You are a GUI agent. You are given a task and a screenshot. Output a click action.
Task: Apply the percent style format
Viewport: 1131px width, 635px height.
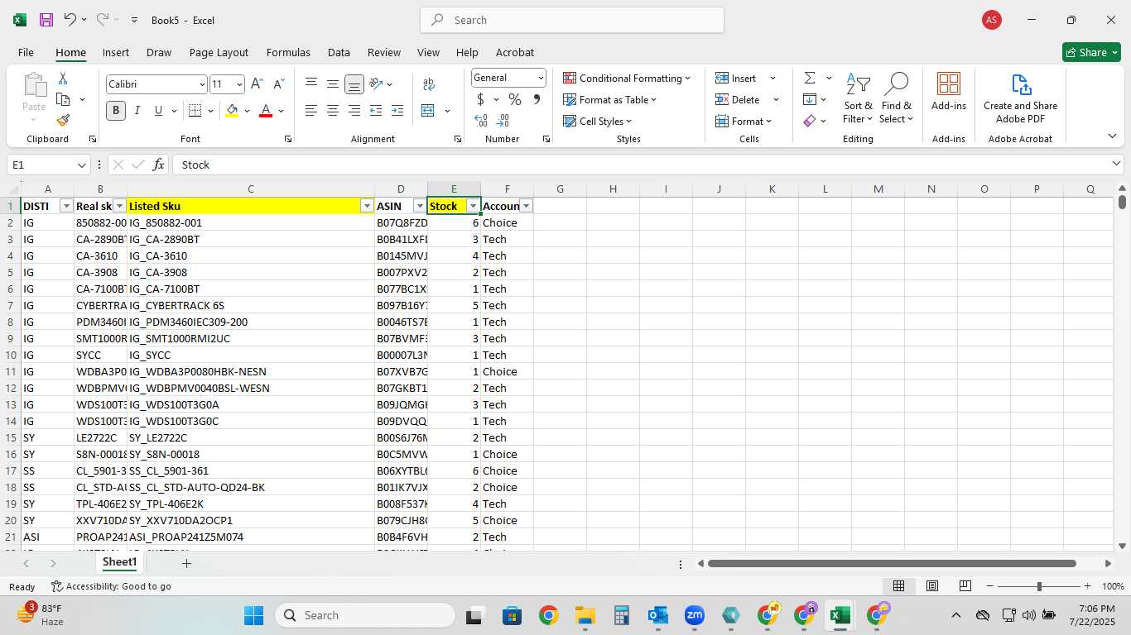click(515, 99)
